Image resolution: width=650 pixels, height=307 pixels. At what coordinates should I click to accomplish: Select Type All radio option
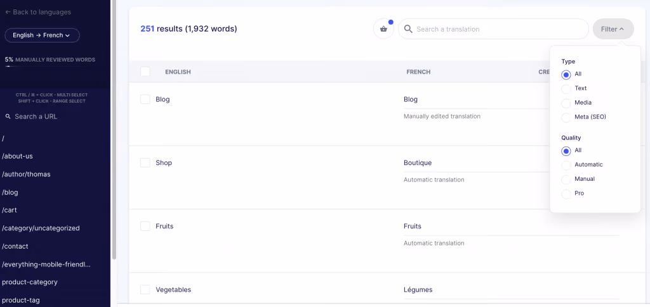pos(566,75)
